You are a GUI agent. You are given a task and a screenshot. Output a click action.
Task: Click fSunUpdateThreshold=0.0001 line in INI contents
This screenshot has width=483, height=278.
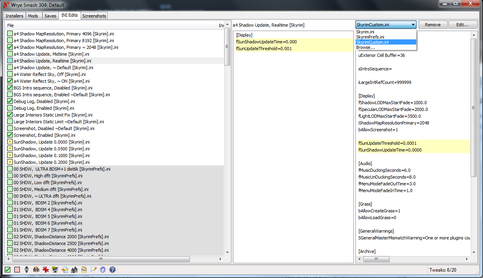(413, 143)
